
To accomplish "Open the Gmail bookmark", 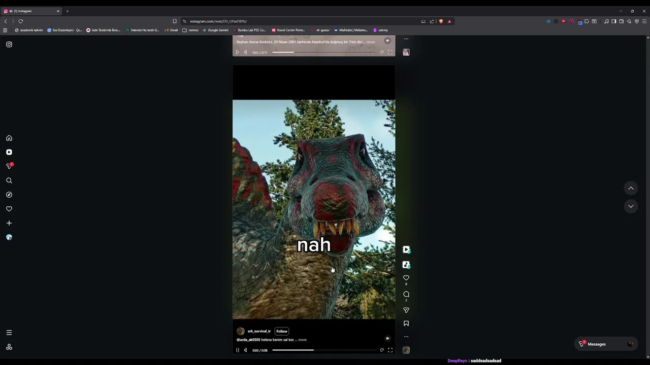I will 171,30.
